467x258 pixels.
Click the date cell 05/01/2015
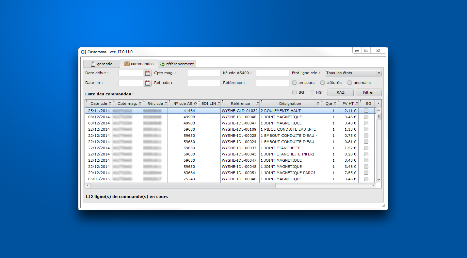point(99,179)
